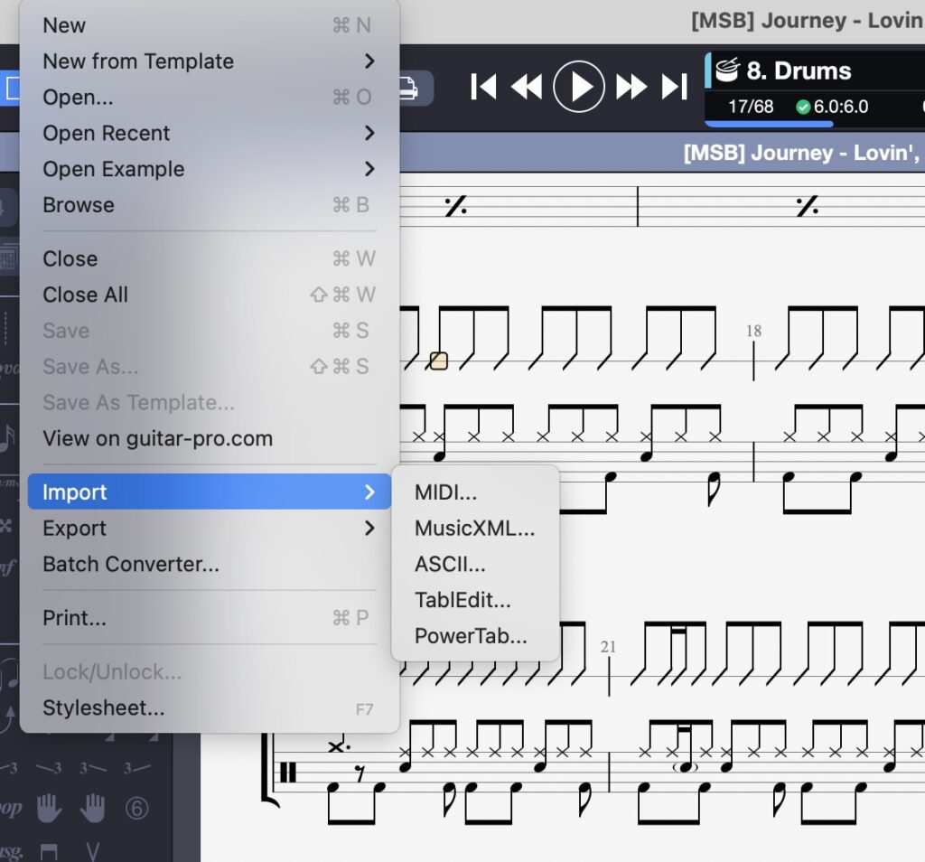The image size is (925, 862).
Task: Jump to the beginning of the song
Action: [x=482, y=87]
